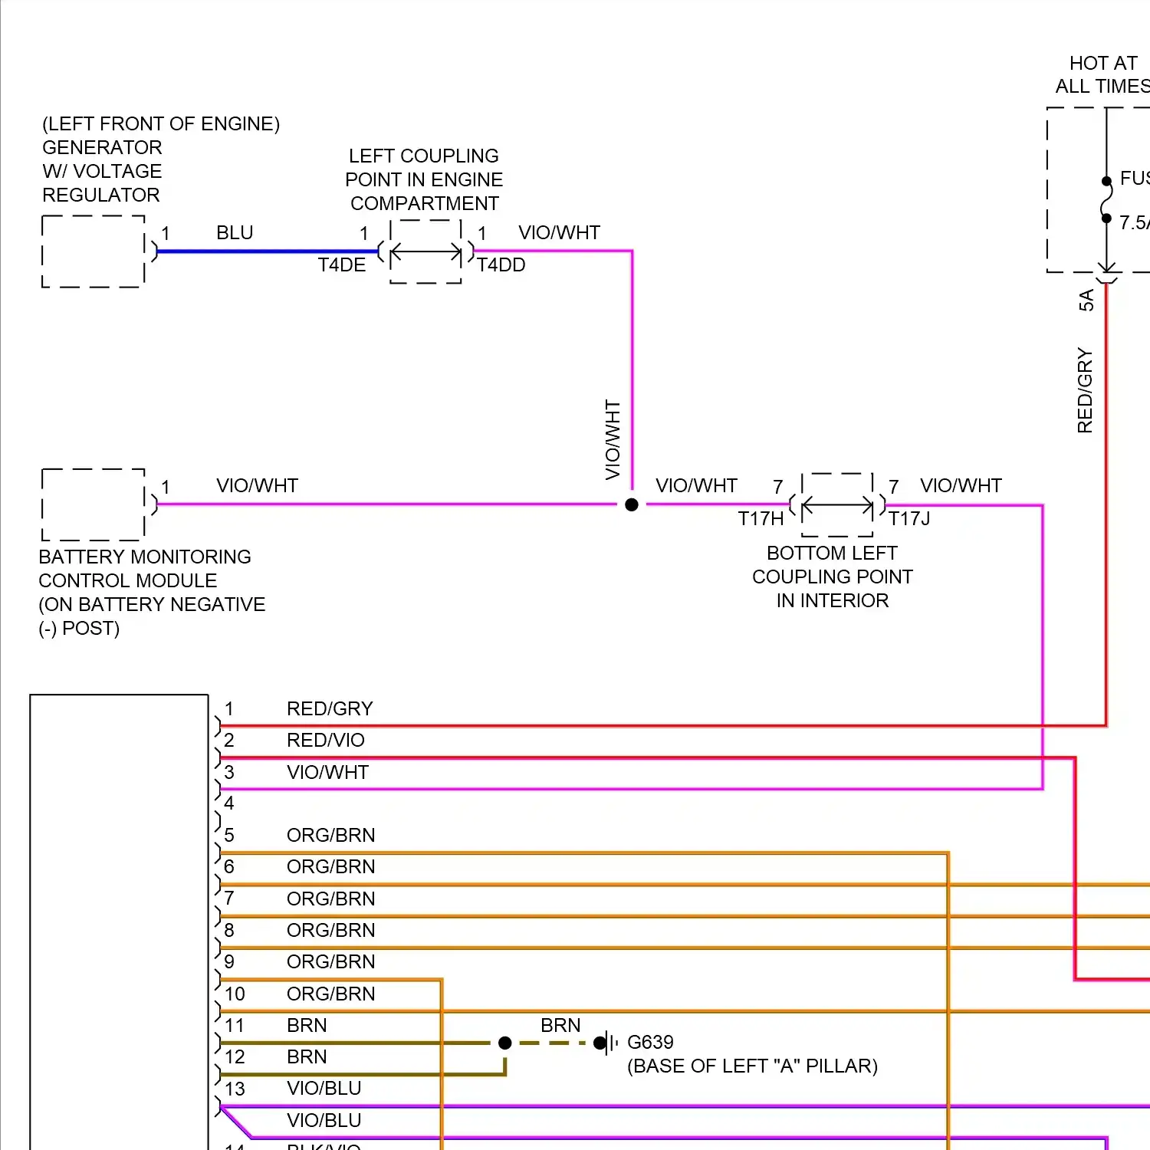This screenshot has width=1150, height=1150.
Task: Click the T17H/T17J coupling connector symbol
Action: (837, 504)
